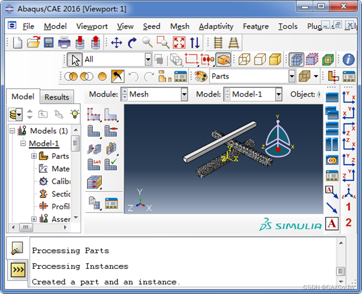
Task: Activate the Rotate View tool
Action: 132,43
